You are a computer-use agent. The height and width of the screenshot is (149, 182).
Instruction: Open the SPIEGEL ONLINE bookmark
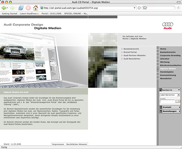coord(76,14)
